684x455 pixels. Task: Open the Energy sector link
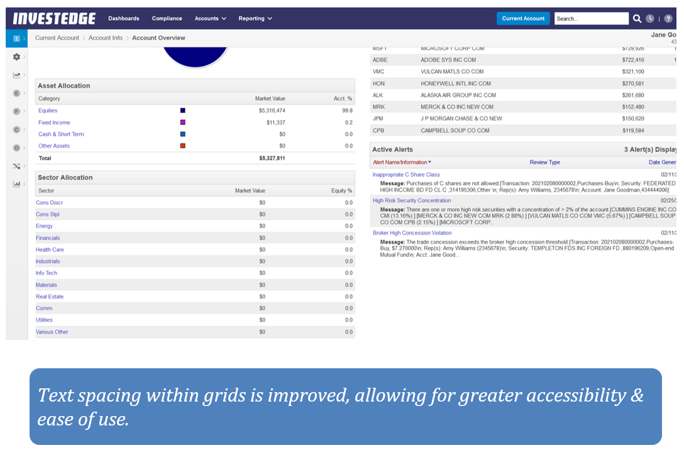44,226
